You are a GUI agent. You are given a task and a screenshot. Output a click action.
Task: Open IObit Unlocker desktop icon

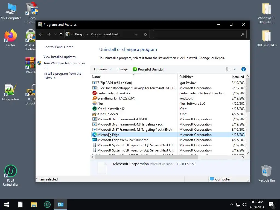31,94
